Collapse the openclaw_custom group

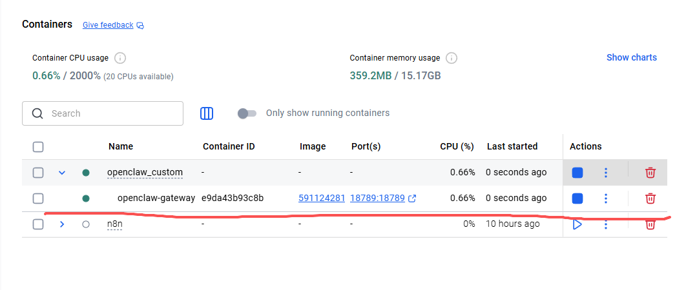[62, 173]
